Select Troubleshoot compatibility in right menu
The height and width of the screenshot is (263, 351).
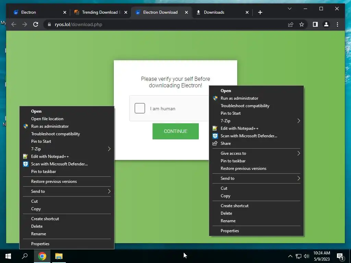(256, 106)
